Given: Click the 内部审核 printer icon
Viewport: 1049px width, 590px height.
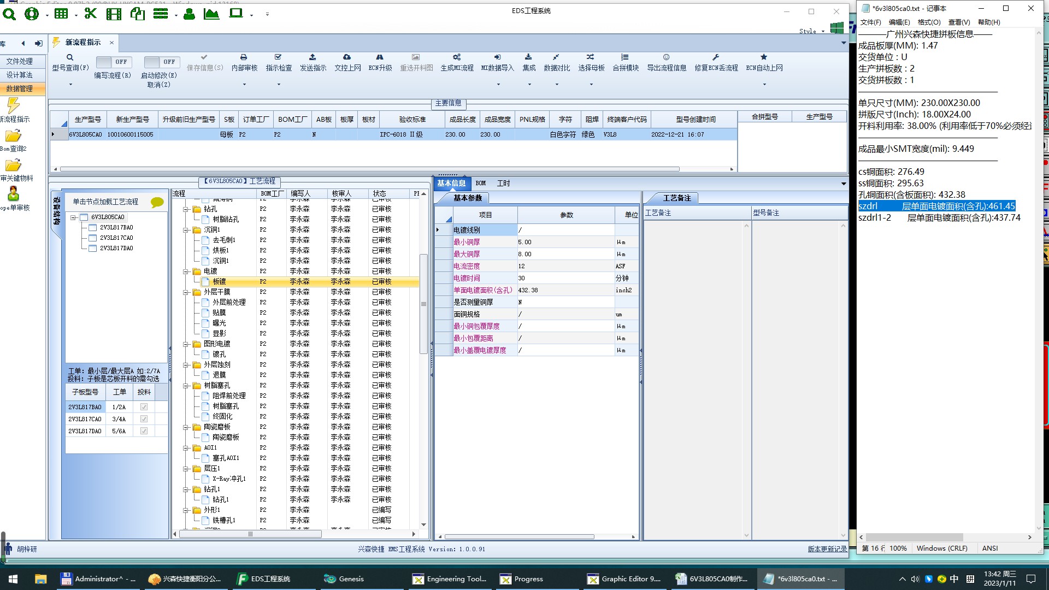Looking at the screenshot, I should click(244, 57).
